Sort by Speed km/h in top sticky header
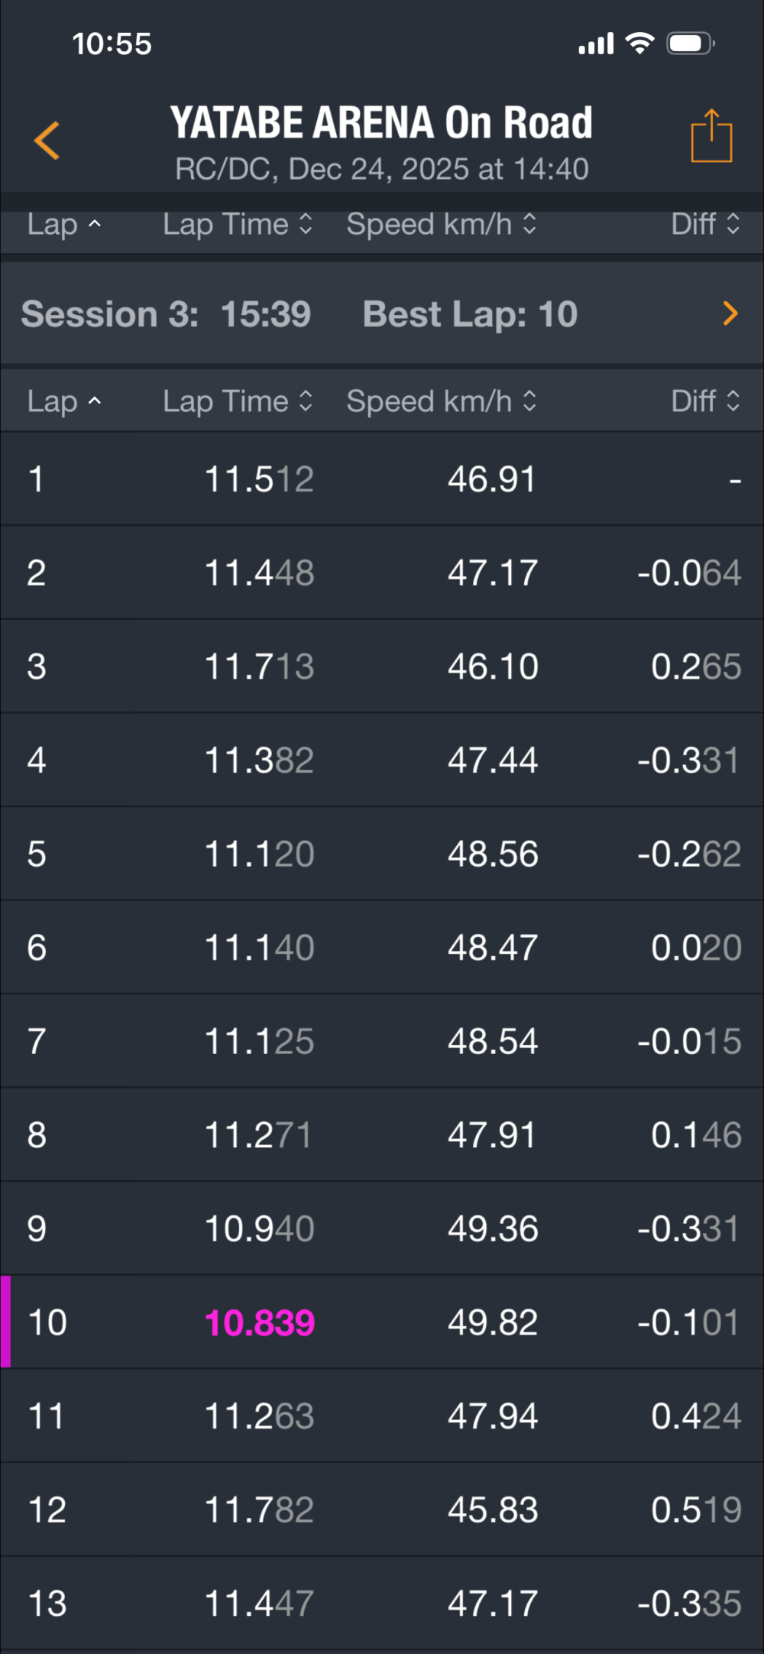 pos(442,225)
